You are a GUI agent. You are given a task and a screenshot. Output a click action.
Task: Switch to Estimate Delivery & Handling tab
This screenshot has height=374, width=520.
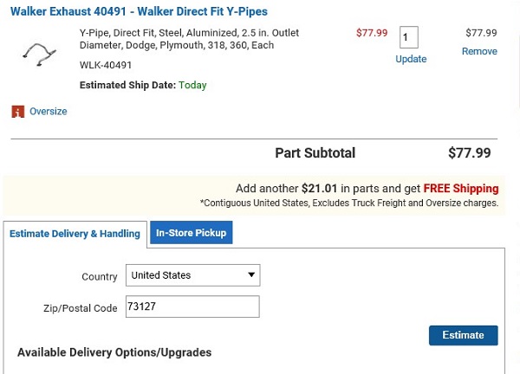click(x=75, y=234)
